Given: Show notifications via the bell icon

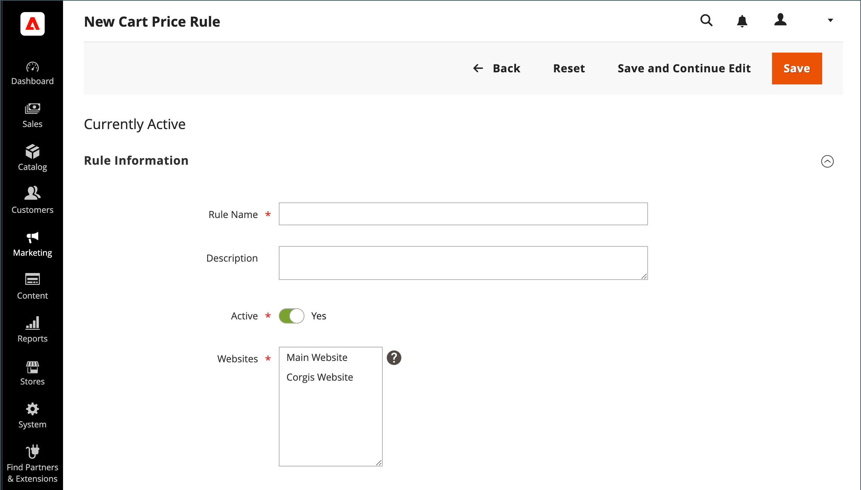Looking at the screenshot, I should click(x=742, y=21).
